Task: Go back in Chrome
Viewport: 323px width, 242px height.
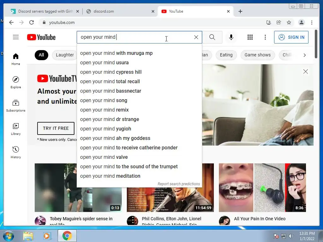Action: (x=11, y=22)
